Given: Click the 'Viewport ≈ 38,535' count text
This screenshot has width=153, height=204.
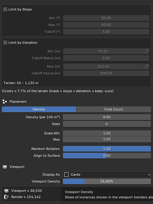Looking at the screenshot, I should [27, 191].
